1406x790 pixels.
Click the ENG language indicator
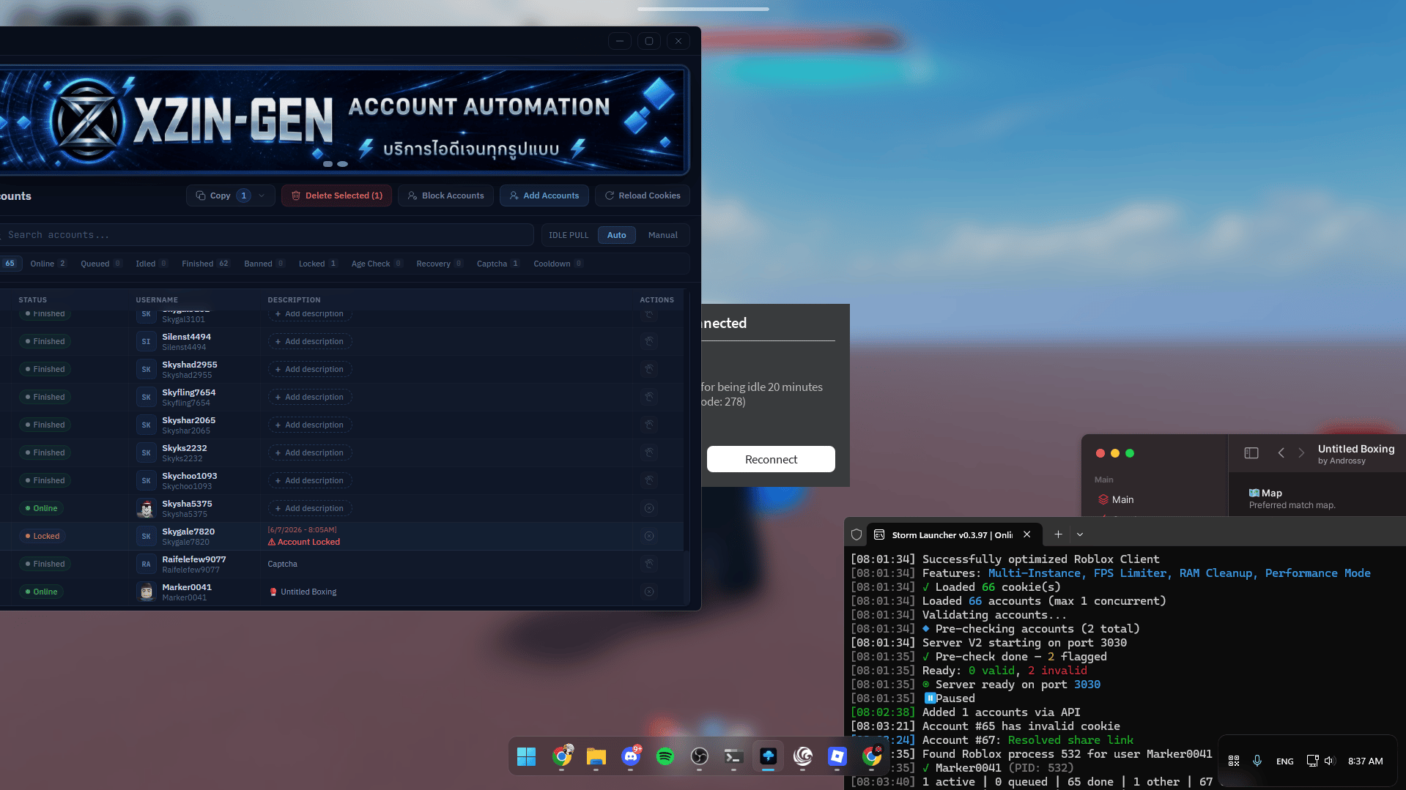point(1285,761)
